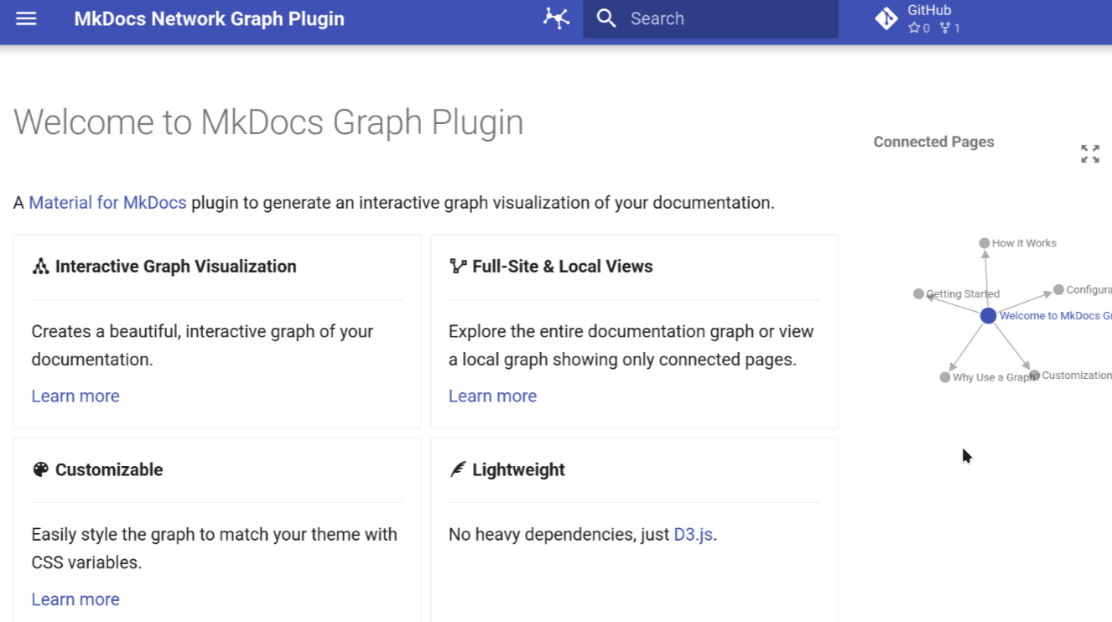The image size is (1112, 622).
Task: Click the 'Connected Pages' sidebar heading
Action: click(933, 142)
